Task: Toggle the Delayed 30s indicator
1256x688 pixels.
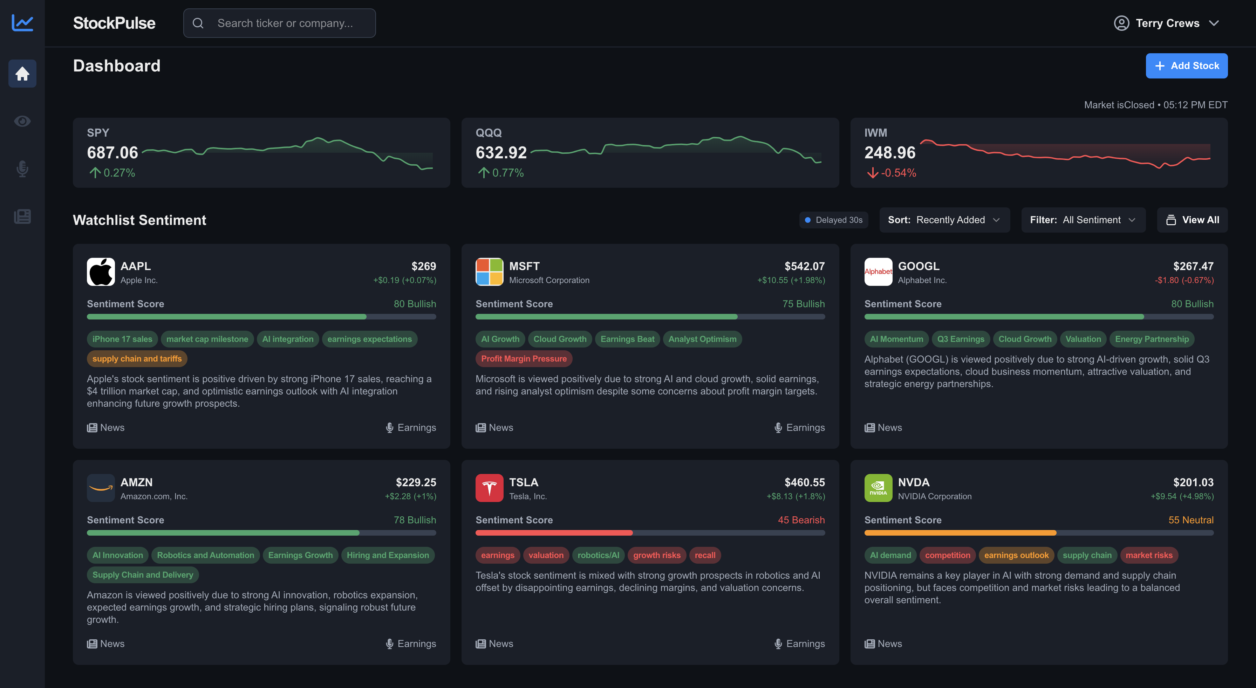Action: point(833,220)
